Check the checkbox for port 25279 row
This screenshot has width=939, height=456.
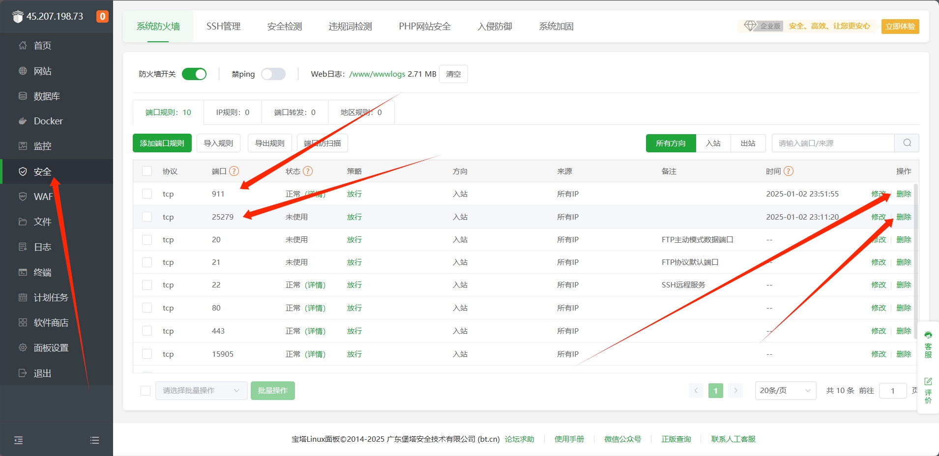point(147,217)
